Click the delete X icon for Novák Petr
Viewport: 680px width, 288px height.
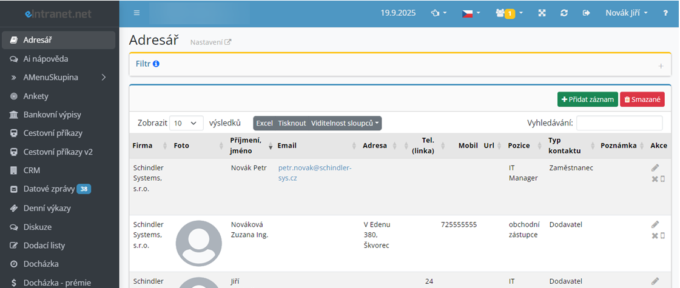(655, 179)
